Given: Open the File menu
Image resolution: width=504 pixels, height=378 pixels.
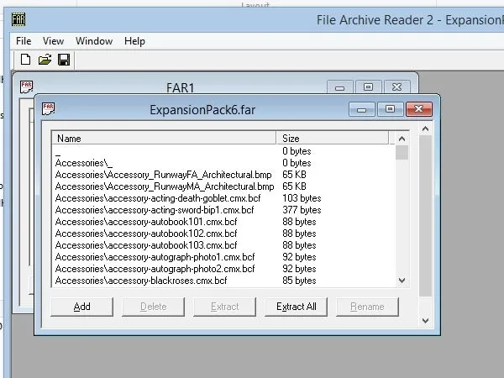Looking at the screenshot, I should coord(24,41).
